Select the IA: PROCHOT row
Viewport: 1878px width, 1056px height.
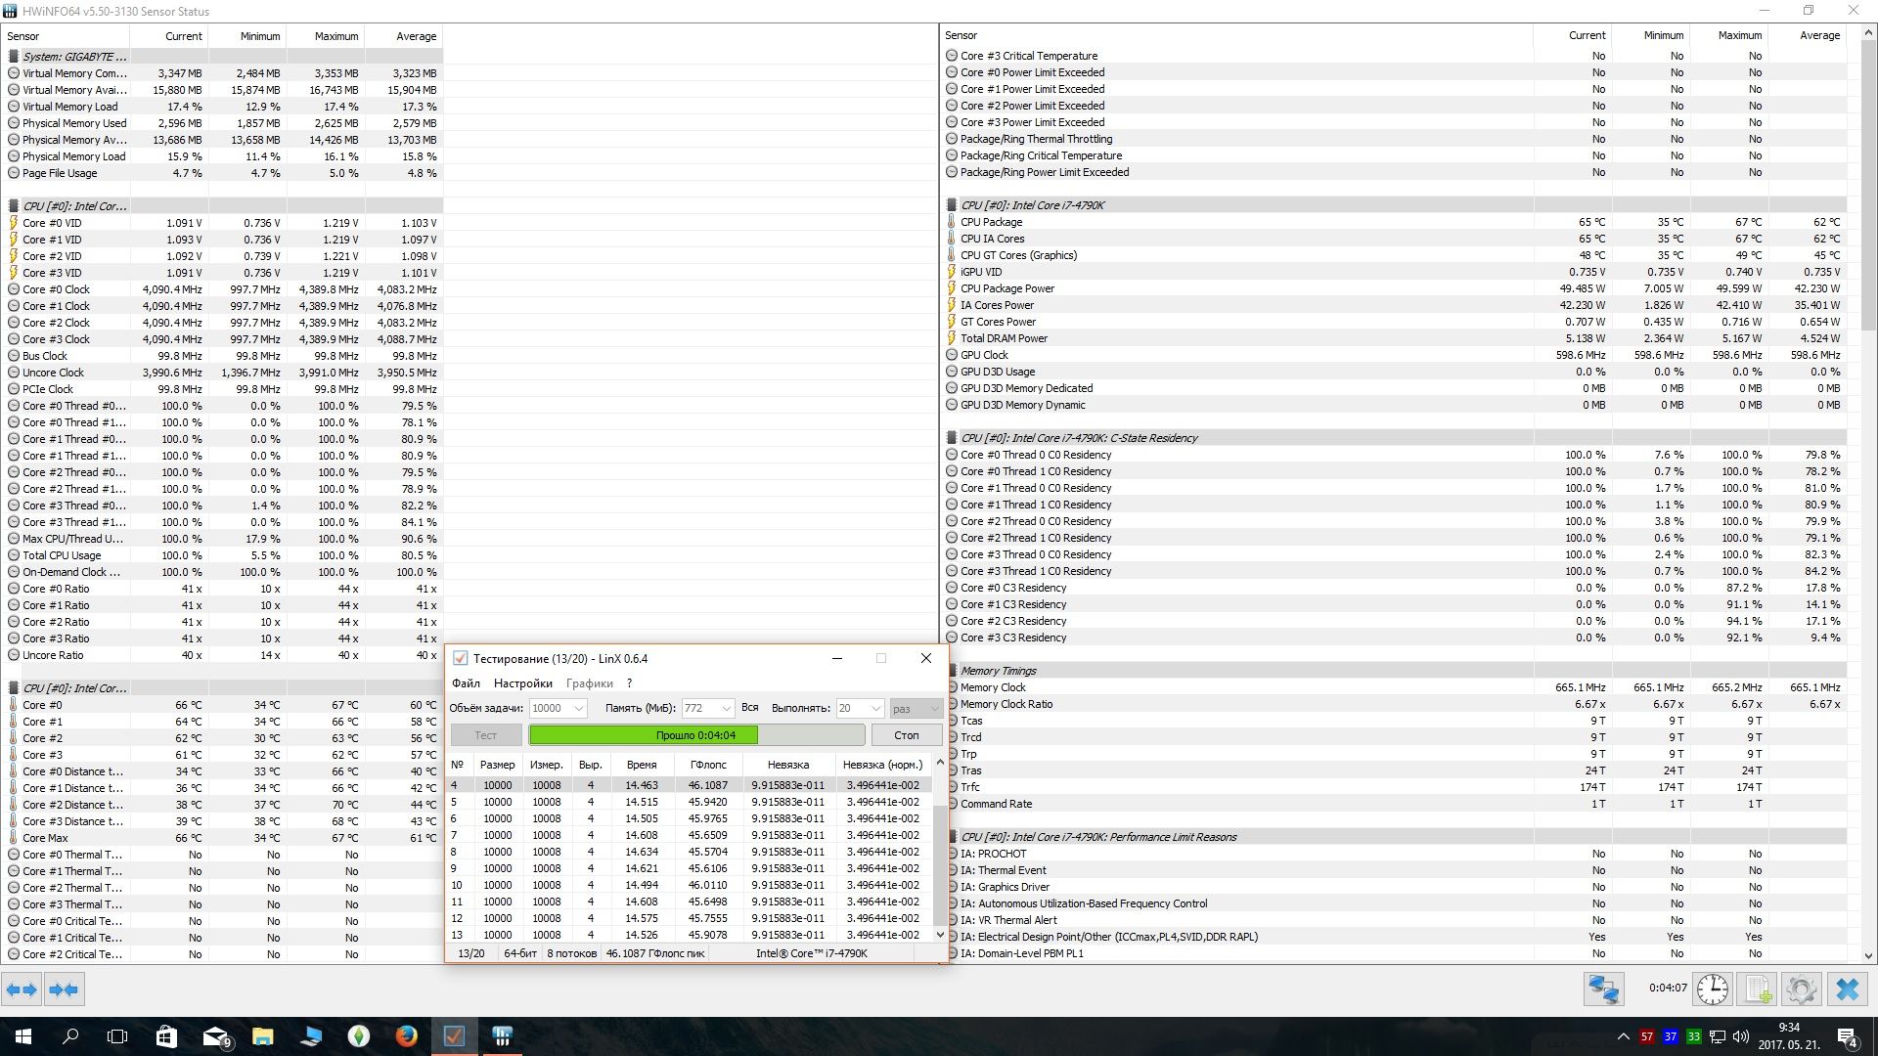tap(1396, 854)
